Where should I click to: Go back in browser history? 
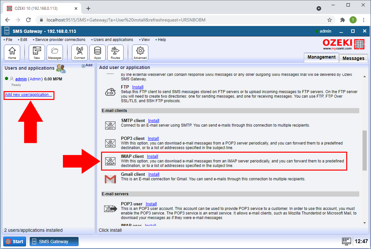[7, 20]
